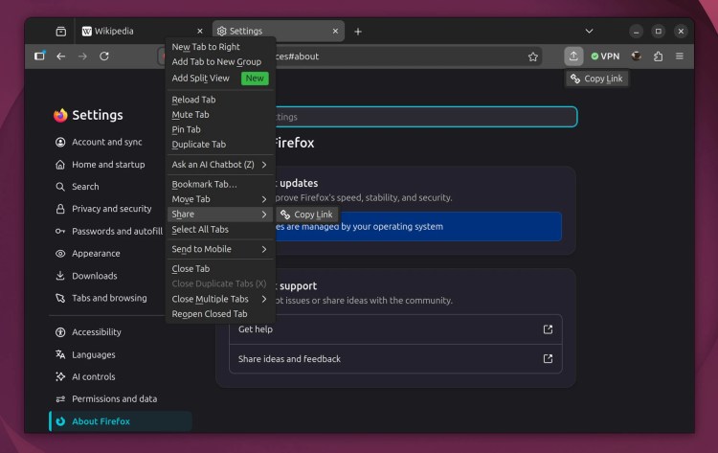Switch to the Settings tab
This screenshot has width=718, height=453.
(279, 32)
